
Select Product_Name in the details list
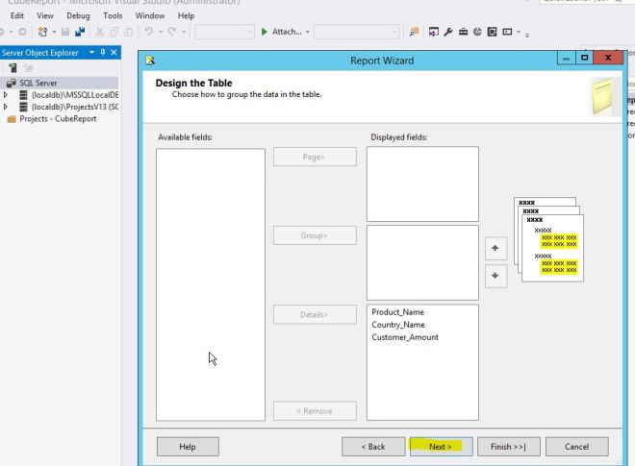pos(397,312)
